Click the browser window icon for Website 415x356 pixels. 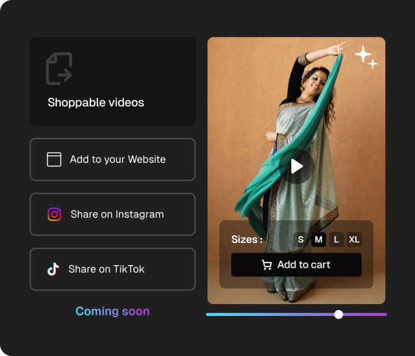[x=54, y=160]
